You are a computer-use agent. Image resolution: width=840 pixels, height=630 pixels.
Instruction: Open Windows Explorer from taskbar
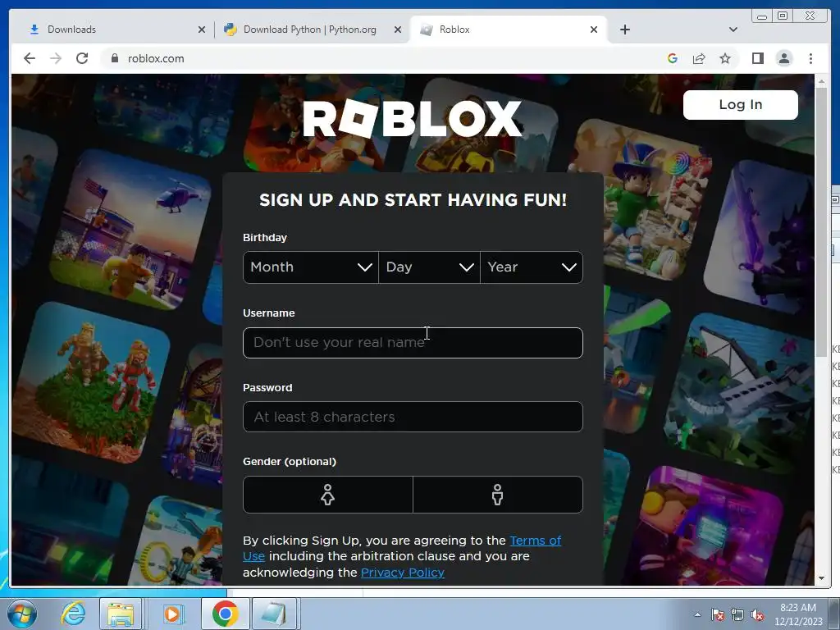121,614
